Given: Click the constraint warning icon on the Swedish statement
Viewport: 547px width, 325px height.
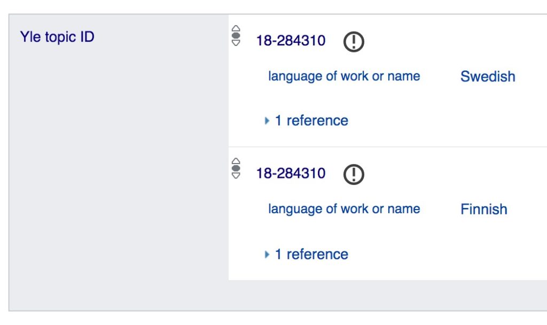Looking at the screenshot, I should point(353,41).
